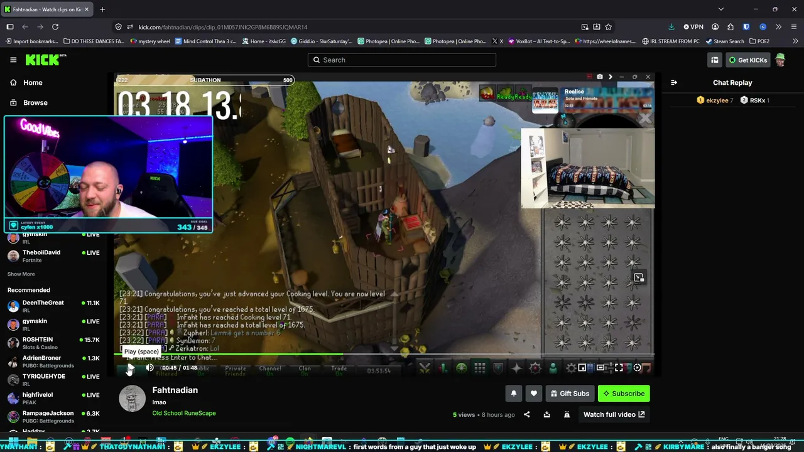Play the clip with the play button

click(131, 368)
